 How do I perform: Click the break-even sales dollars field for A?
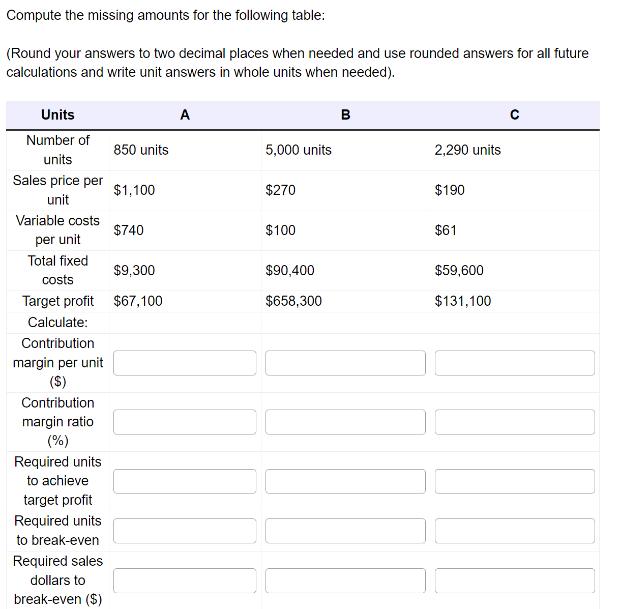click(185, 580)
